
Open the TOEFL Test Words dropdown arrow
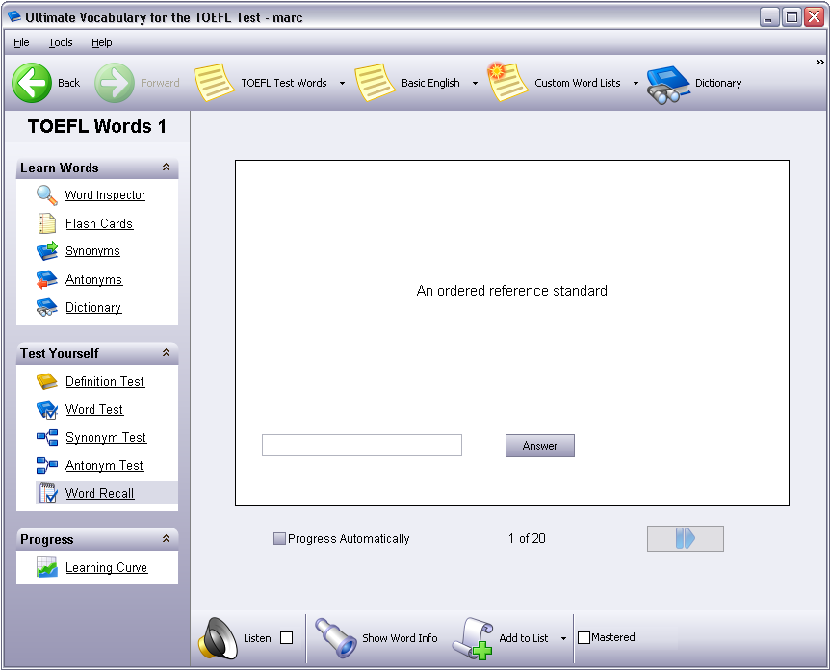coord(342,83)
